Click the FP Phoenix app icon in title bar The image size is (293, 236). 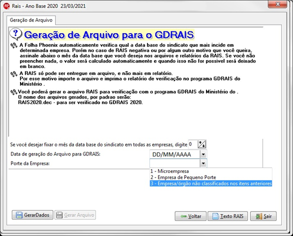click(x=6, y=6)
